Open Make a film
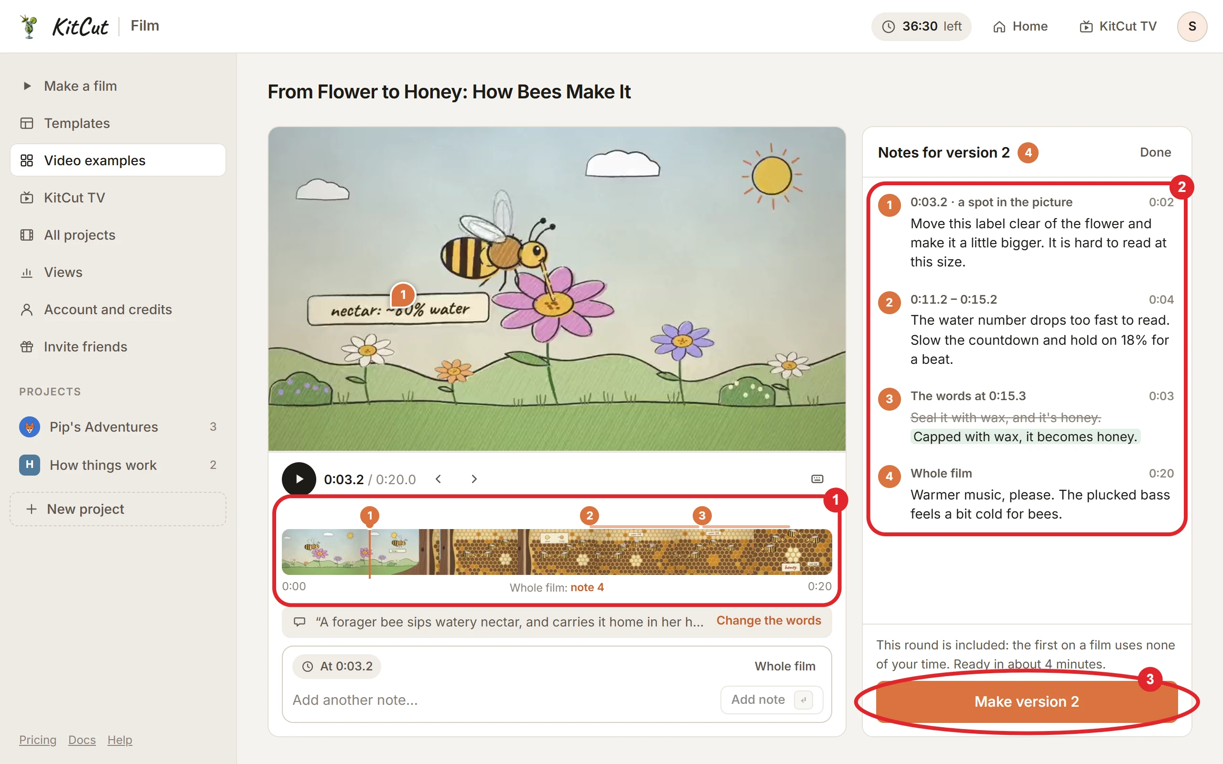Image resolution: width=1223 pixels, height=764 pixels. point(118,86)
